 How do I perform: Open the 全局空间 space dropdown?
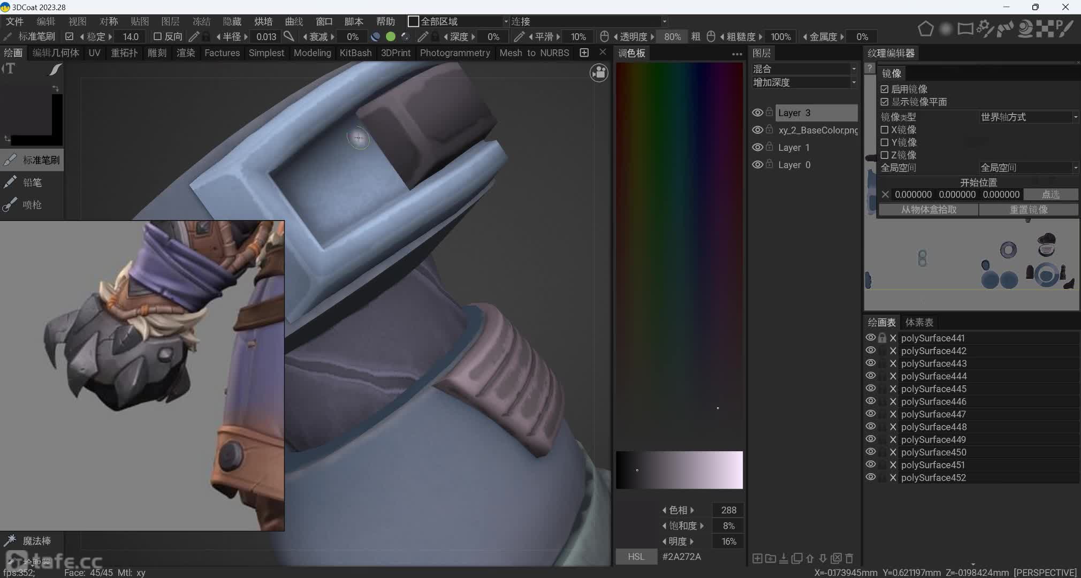1029,168
